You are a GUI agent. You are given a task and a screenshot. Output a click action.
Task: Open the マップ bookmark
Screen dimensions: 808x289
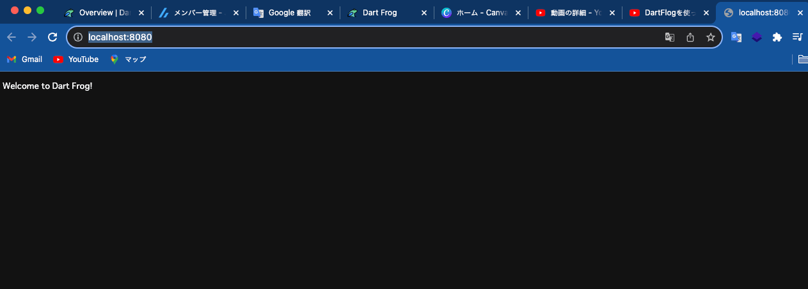click(128, 59)
